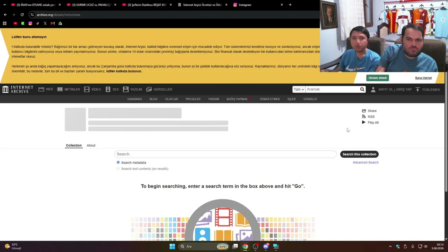Click the Windows taskbar Ara search box
The height and width of the screenshot is (252, 448).
coord(204,246)
